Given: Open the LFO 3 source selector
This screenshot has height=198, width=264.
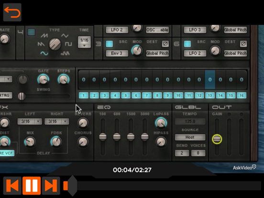Looking at the screenshot, I should tap(195, 30).
